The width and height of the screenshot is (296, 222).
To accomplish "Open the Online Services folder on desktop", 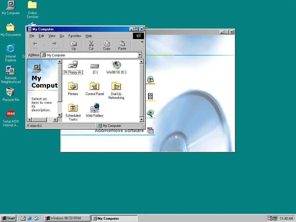I will pyautogui.click(x=32, y=10).
